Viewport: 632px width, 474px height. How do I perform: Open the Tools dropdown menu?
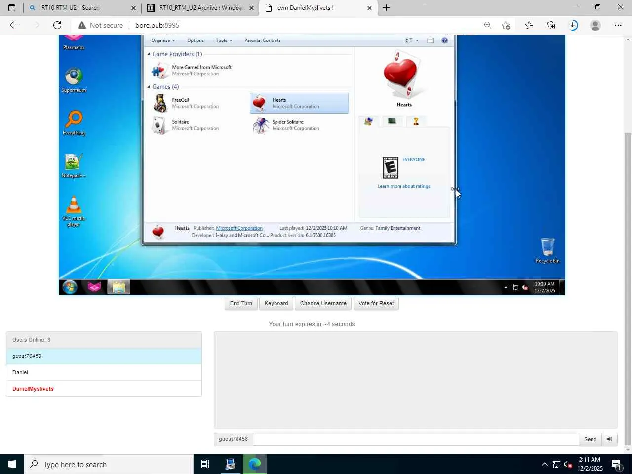click(x=224, y=40)
